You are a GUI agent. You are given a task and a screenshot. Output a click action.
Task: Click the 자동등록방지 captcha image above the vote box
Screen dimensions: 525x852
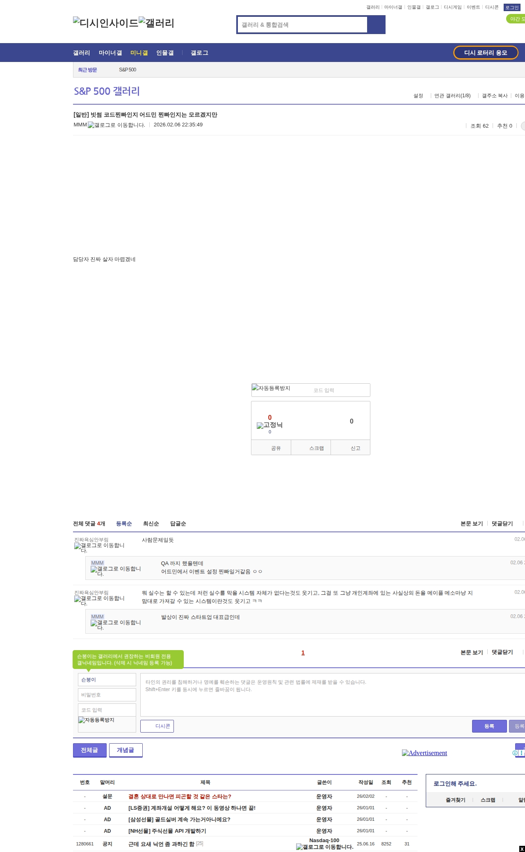[271, 388]
